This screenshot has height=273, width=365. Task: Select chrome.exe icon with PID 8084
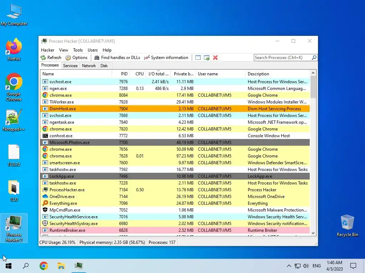pos(45,95)
